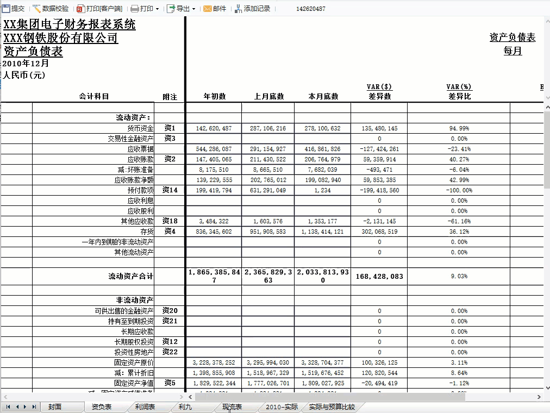
Task: Click the header area's down scroll arrow
Action: point(547,97)
